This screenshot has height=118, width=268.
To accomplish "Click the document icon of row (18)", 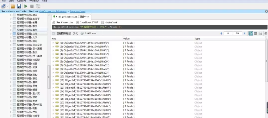I will pos(57,106).
